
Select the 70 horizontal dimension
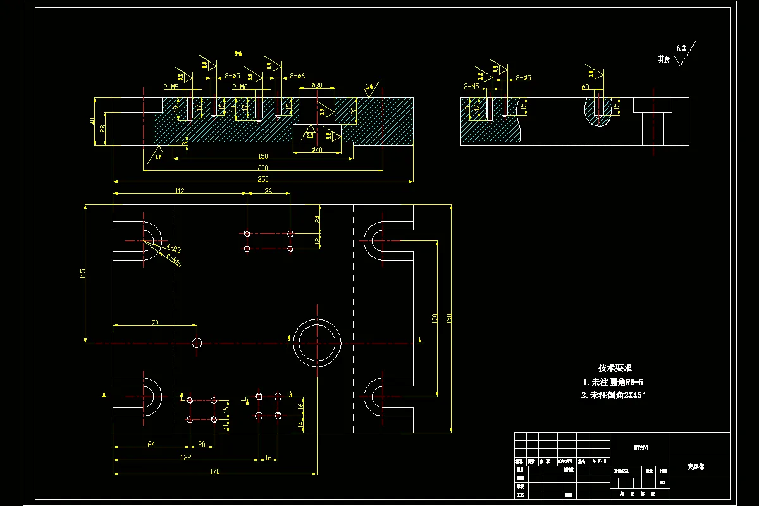pos(155,323)
